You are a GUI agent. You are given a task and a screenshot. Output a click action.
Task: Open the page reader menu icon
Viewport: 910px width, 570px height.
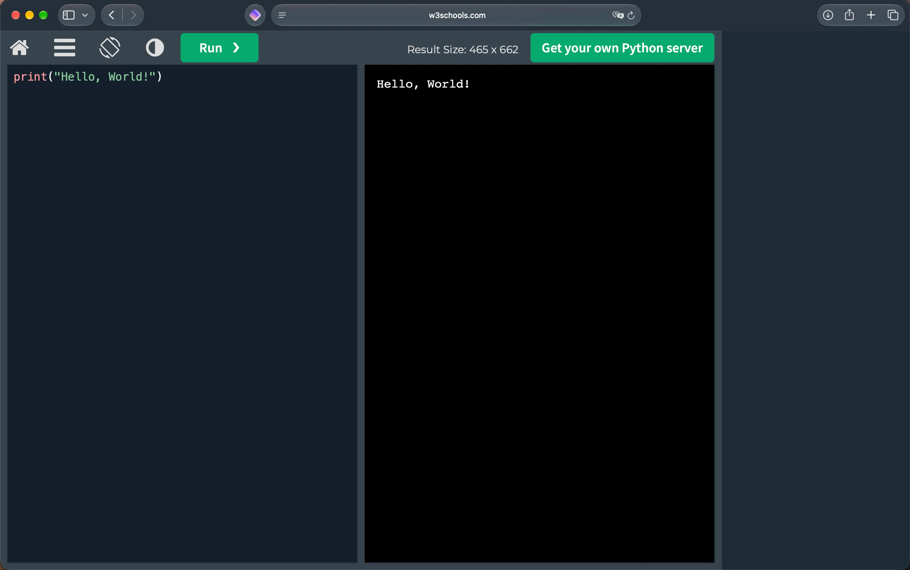[x=282, y=15]
